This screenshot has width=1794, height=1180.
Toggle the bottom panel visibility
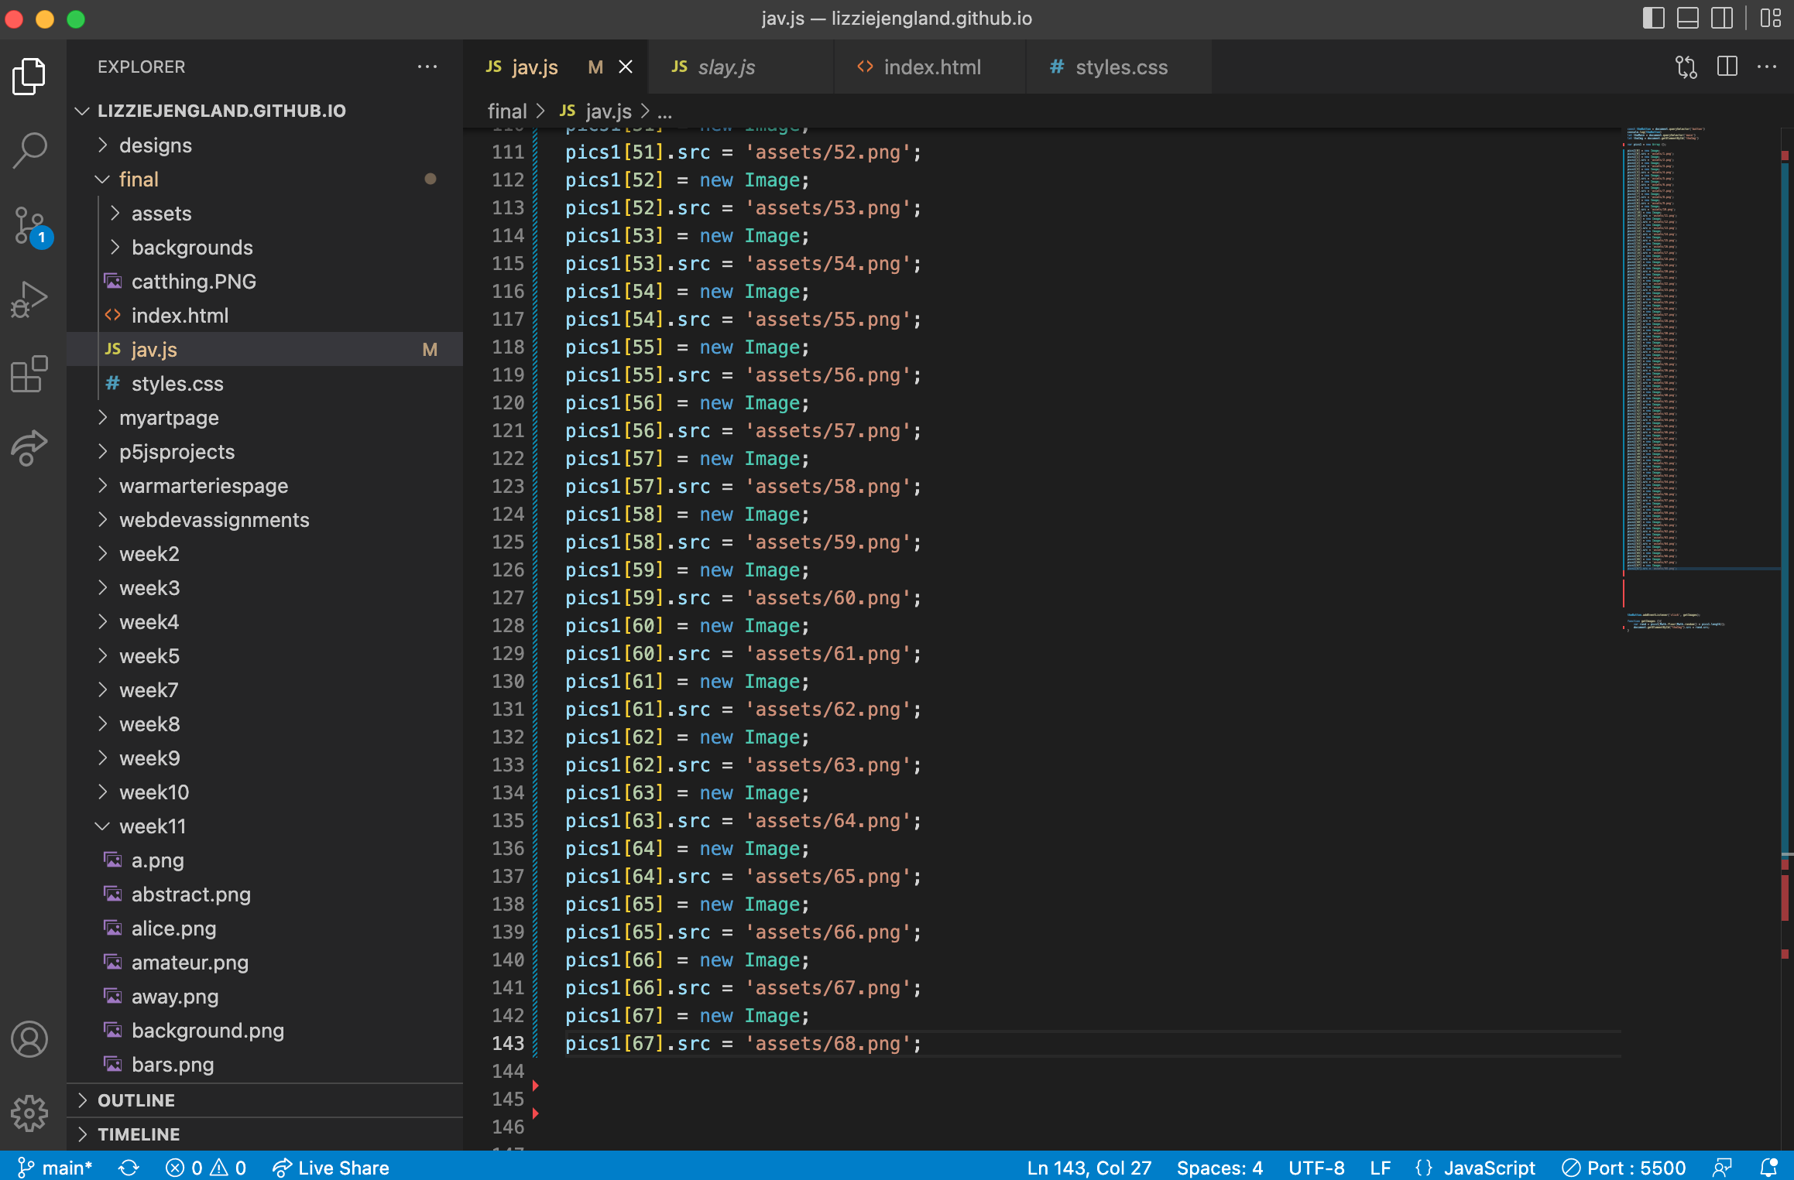pos(1687,18)
